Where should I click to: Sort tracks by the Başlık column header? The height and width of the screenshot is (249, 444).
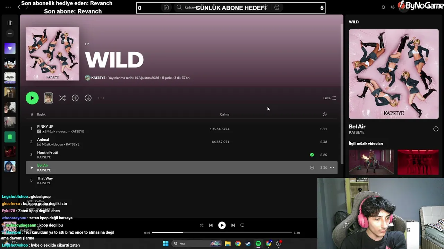(41, 114)
